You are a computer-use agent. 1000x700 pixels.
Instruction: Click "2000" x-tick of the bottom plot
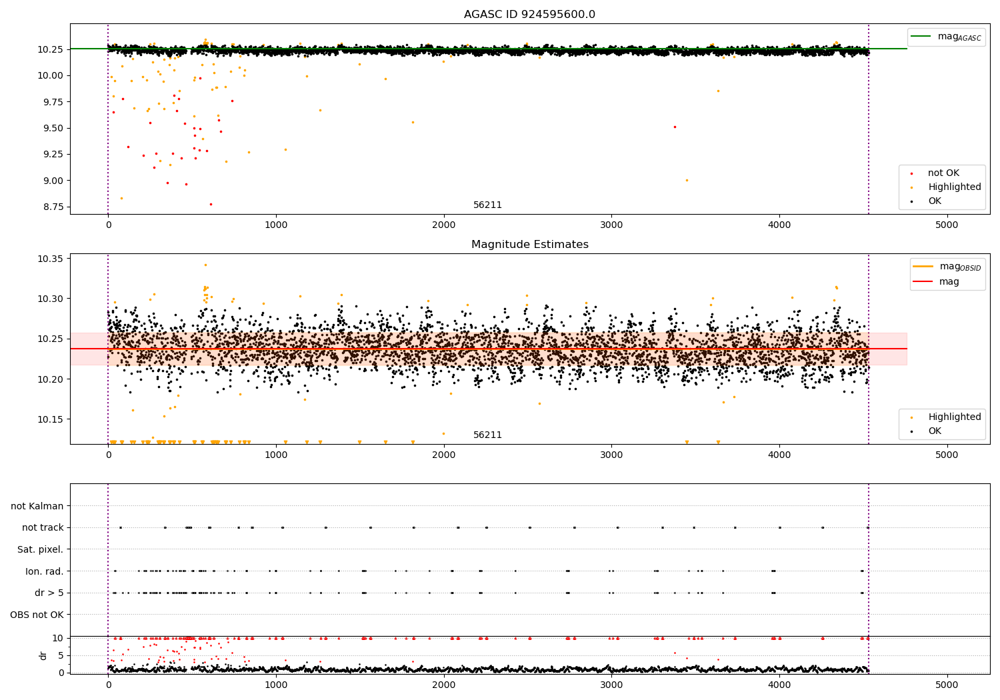pyautogui.click(x=444, y=685)
